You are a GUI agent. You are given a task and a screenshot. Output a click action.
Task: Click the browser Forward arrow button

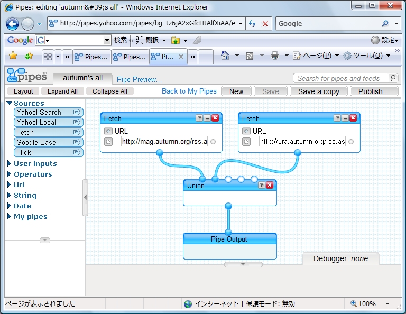tap(27, 24)
